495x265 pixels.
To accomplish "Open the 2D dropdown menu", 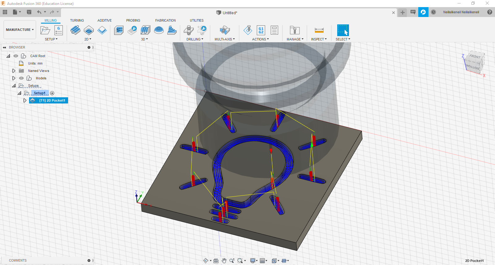I will 88,39.
